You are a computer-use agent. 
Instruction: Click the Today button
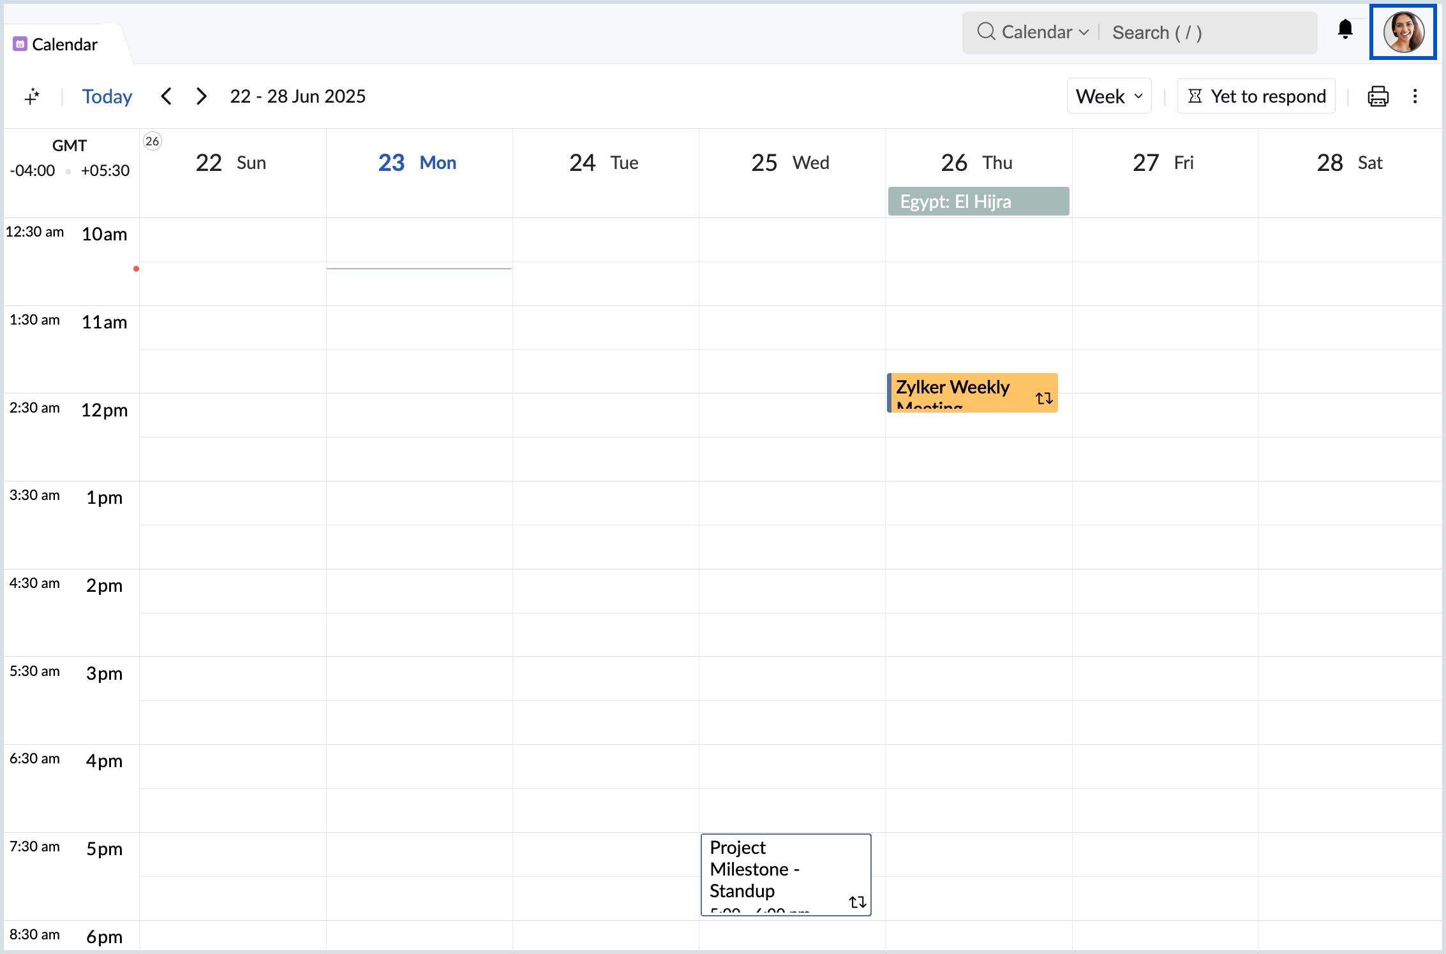click(107, 96)
